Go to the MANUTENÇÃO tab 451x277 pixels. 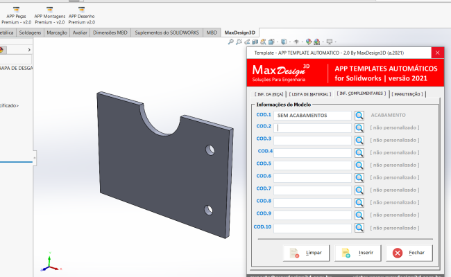[407, 93]
